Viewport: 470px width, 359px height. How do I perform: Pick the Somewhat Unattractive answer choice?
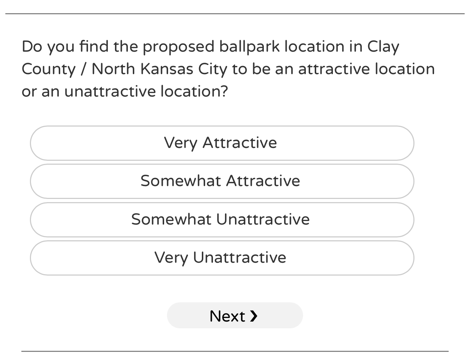coord(222,220)
